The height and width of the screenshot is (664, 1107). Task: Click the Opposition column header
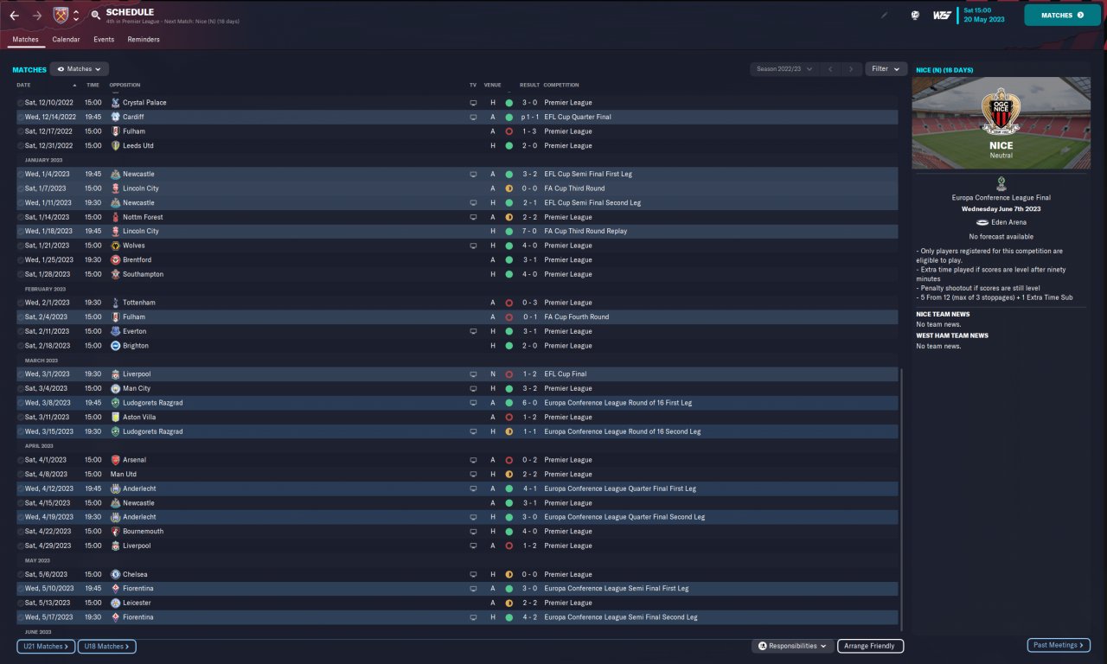pyautogui.click(x=125, y=85)
